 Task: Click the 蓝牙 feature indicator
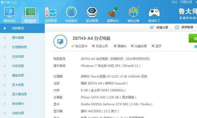coord(157,46)
